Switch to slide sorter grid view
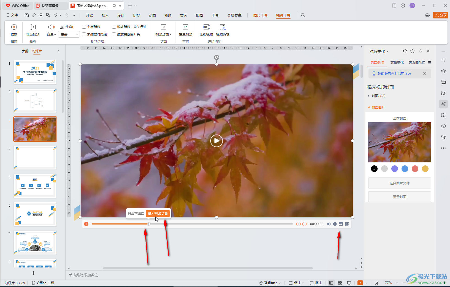This screenshot has width=450, height=287. [340, 283]
